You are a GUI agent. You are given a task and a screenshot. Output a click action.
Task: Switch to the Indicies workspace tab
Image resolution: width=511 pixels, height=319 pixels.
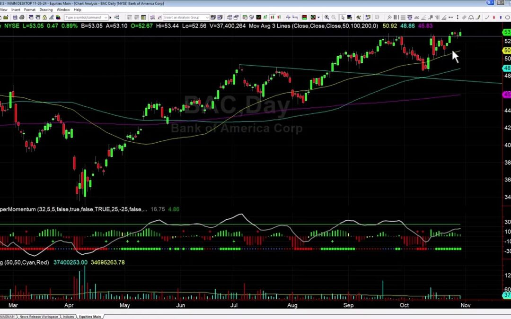68,316
